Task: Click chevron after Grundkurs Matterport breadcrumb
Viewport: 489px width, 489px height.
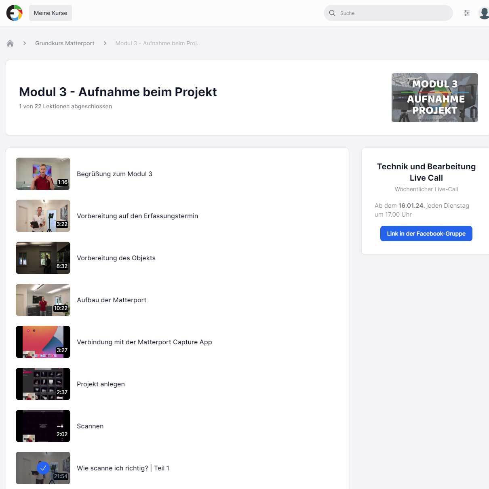Action: (105, 43)
